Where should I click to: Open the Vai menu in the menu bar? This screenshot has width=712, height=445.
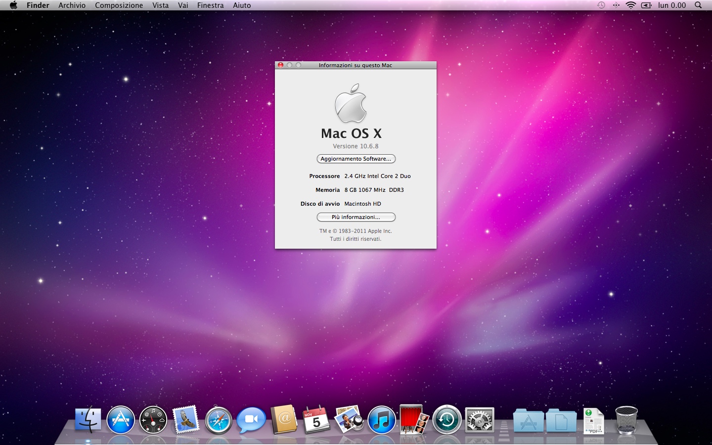[x=183, y=5]
